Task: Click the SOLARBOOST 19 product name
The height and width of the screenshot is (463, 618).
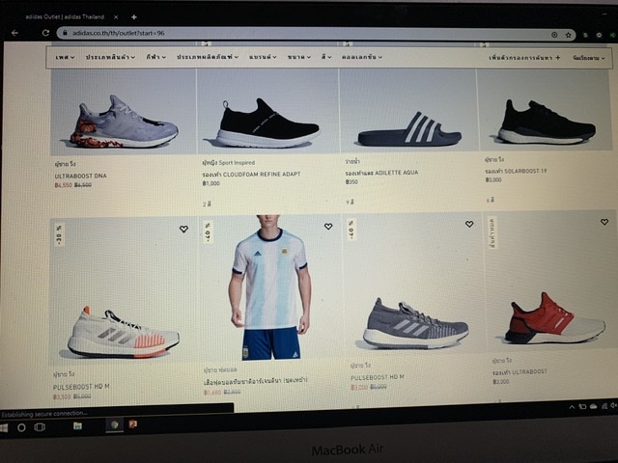Action: [x=516, y=172]
